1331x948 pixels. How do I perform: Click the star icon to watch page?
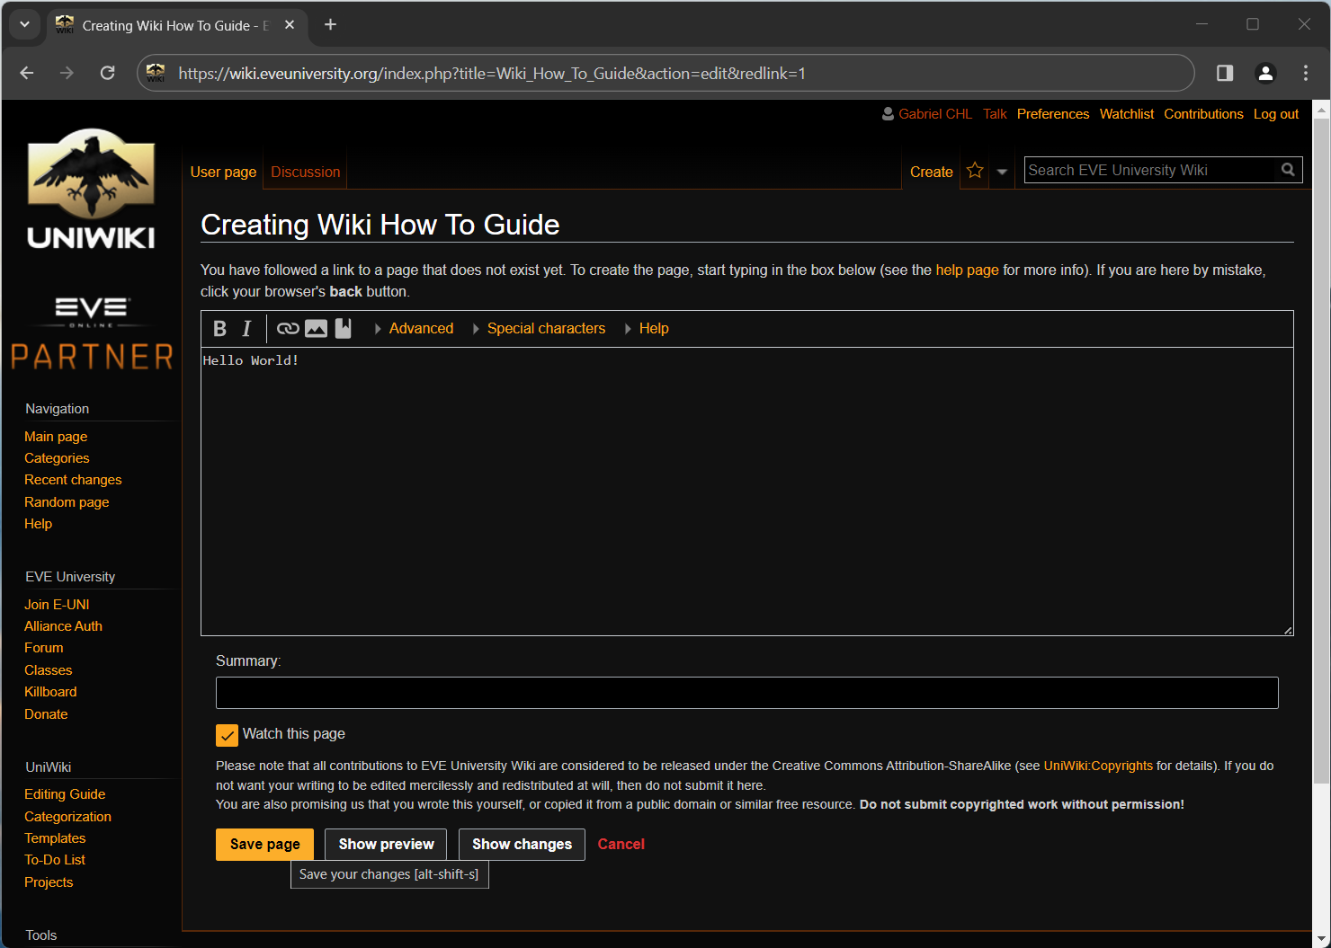[975, 171]
